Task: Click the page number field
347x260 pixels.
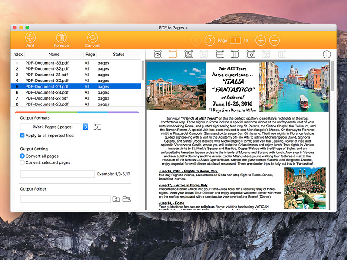Action: coord(235,40)
